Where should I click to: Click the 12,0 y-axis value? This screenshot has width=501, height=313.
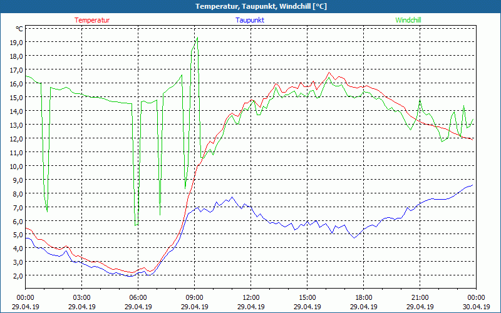click(17, 138)
